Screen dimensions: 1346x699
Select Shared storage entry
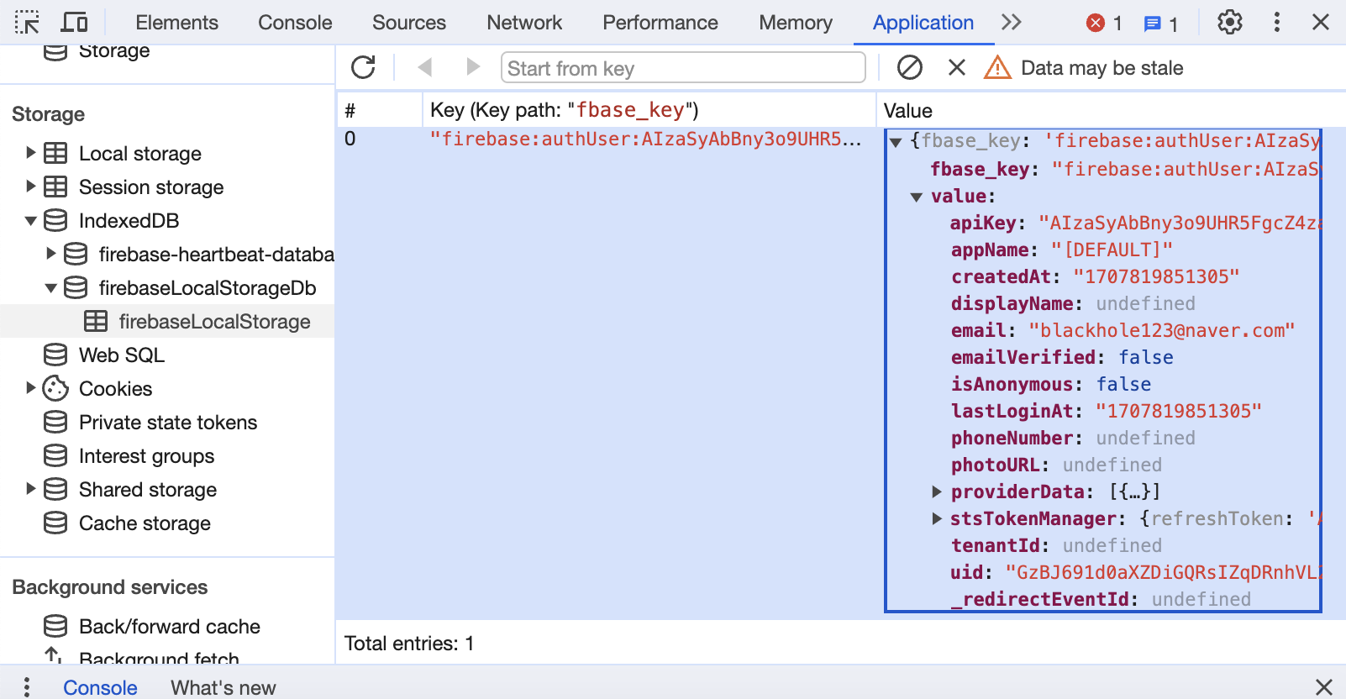click(x=148, y=490)
